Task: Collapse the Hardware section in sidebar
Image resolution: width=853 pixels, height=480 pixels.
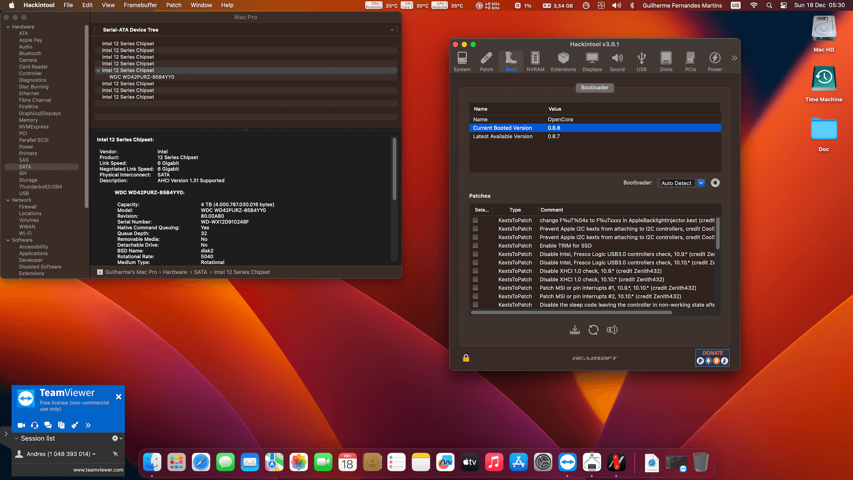Action: pyautogui.click(x=8, y=27)
